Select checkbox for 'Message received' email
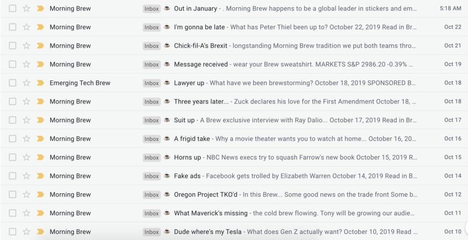 tap(12, 64)
